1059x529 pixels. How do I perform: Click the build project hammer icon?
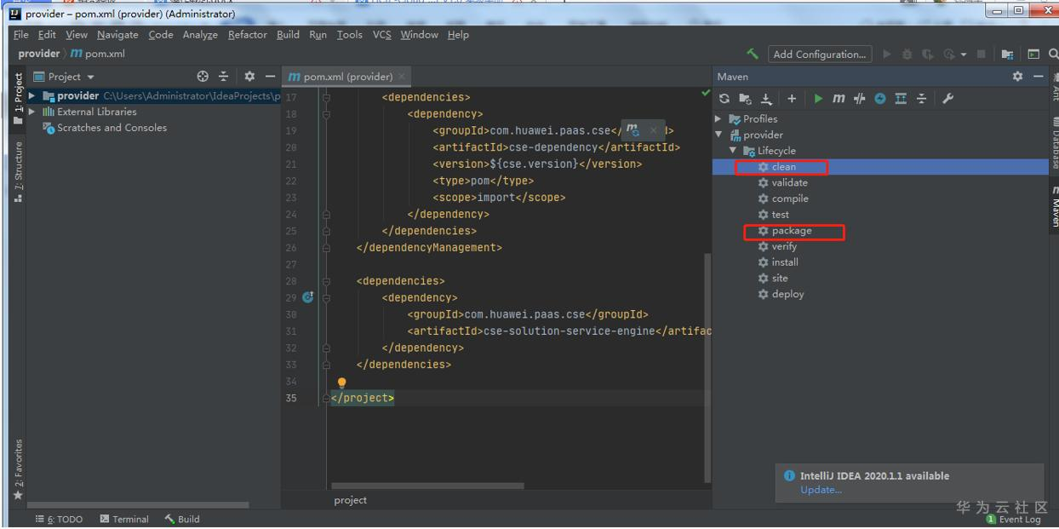(753, 54)
